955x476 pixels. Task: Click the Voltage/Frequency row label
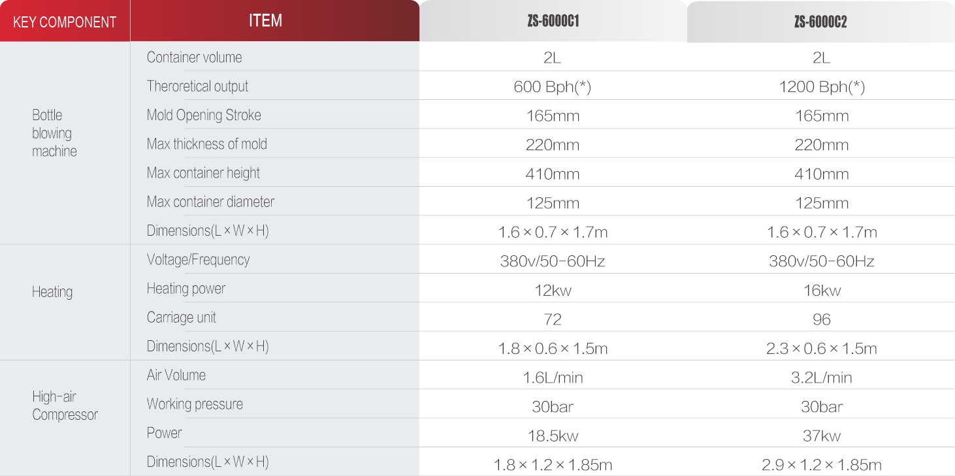(x=198, y=260)
